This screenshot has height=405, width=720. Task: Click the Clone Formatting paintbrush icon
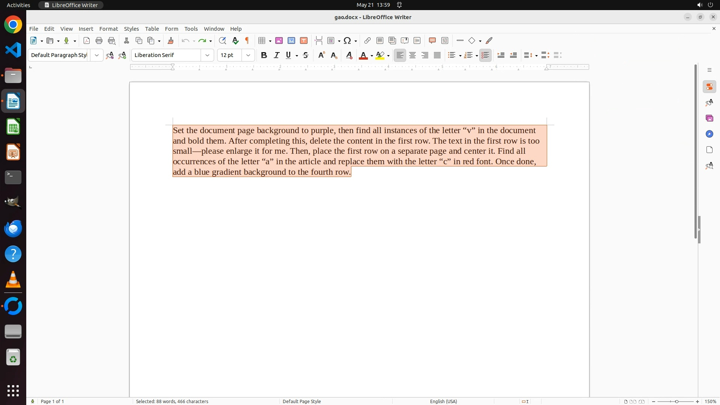171,40
